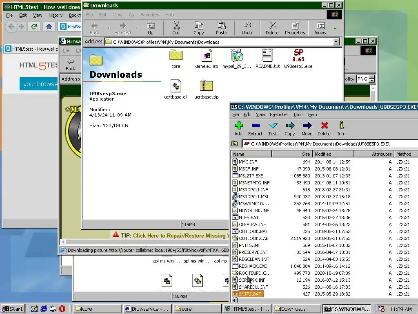Image resolution: width=418 pixels, height=314 pixels.
Task: Open 7-Zip File menu
Action: click(x=236, y=114)
